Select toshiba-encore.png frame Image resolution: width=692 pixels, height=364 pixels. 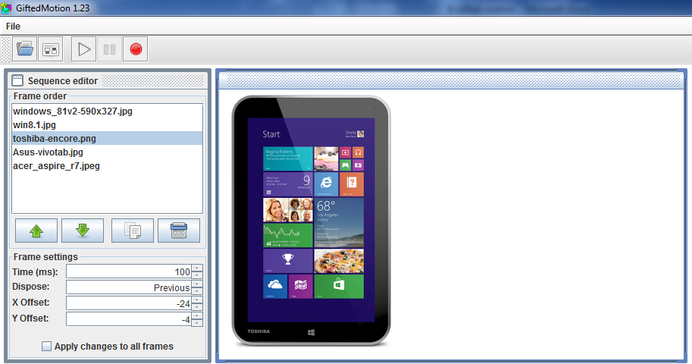[x=107, y=139]
